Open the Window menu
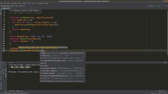168x94 pixels. coord(42,3)
